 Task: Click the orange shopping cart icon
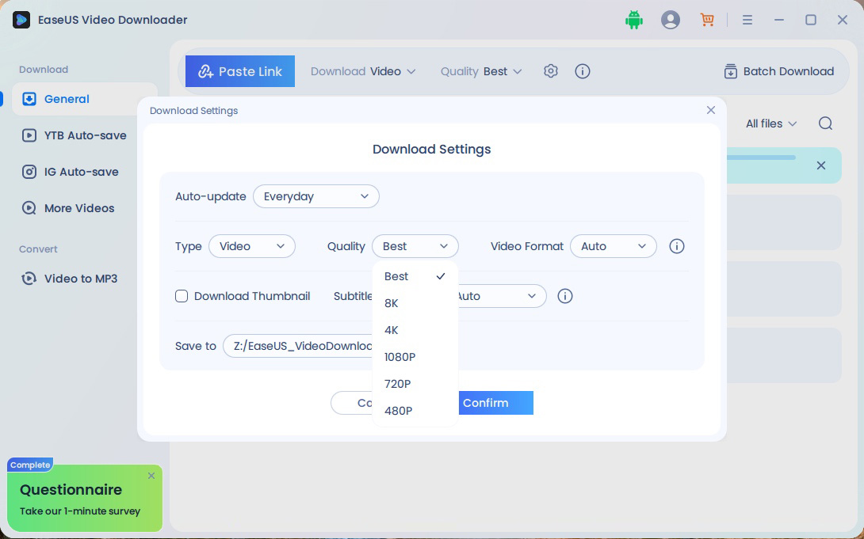[707, 21]
